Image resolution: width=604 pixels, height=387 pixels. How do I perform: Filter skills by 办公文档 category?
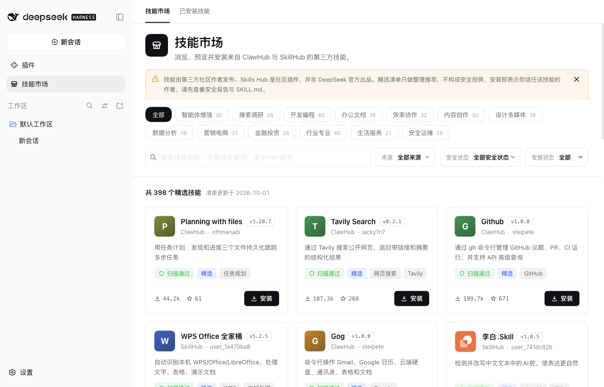(359, 115)
